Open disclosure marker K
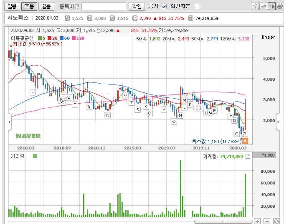284x224 pixels. pos(190,105)
